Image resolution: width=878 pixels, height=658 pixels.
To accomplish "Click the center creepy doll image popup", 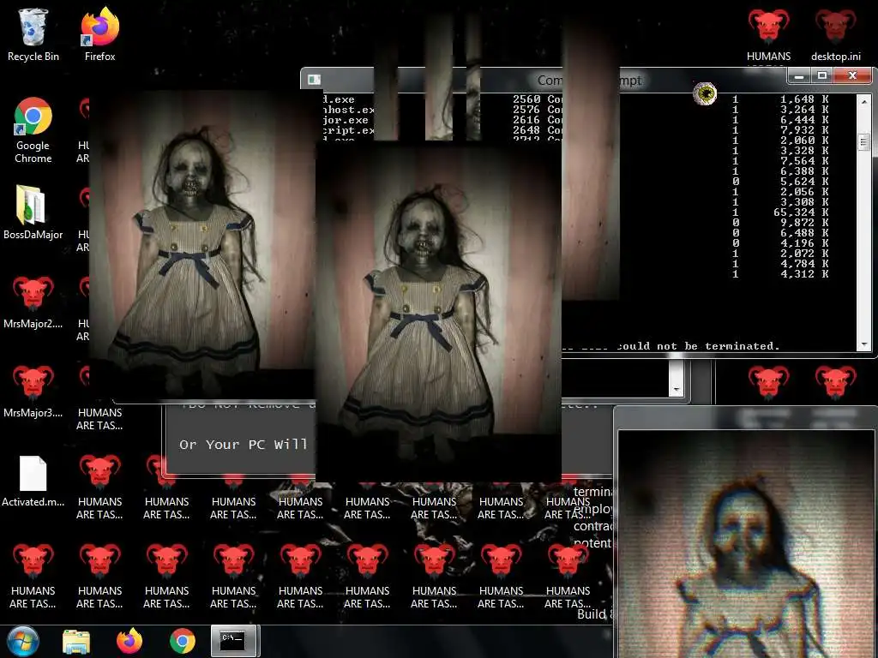I will coord(438,311).
